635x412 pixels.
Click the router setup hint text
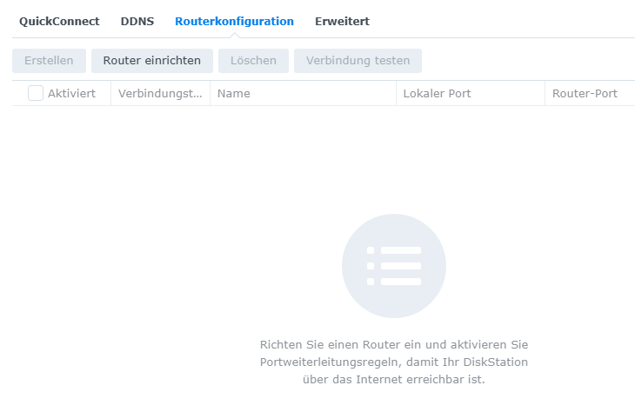click(x=393, y=362)
